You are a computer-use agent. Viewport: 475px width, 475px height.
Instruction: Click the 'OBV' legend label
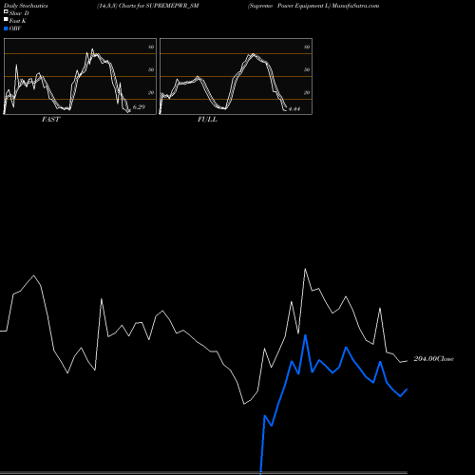(15, 28)
